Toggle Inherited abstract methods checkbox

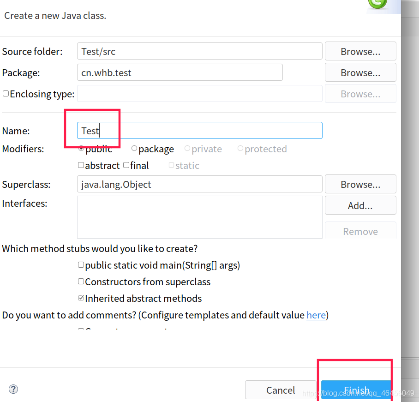click(81, 298)
